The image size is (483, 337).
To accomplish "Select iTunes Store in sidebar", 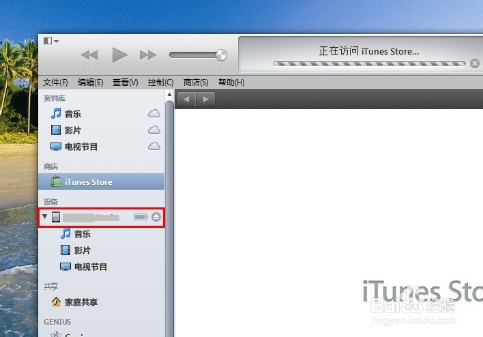I will [x=102, y=181].
